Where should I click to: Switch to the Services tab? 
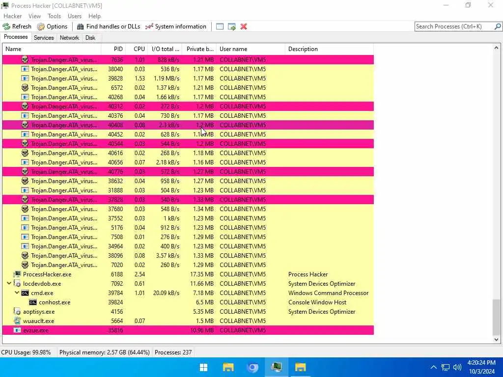(x=44, y=38)
